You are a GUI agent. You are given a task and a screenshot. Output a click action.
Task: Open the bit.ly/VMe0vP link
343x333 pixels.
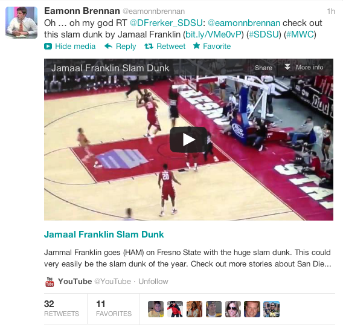(x=213, y=34)
